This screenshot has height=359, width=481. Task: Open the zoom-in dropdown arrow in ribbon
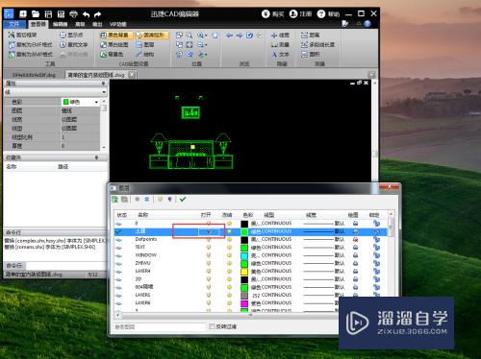[206, 36]
